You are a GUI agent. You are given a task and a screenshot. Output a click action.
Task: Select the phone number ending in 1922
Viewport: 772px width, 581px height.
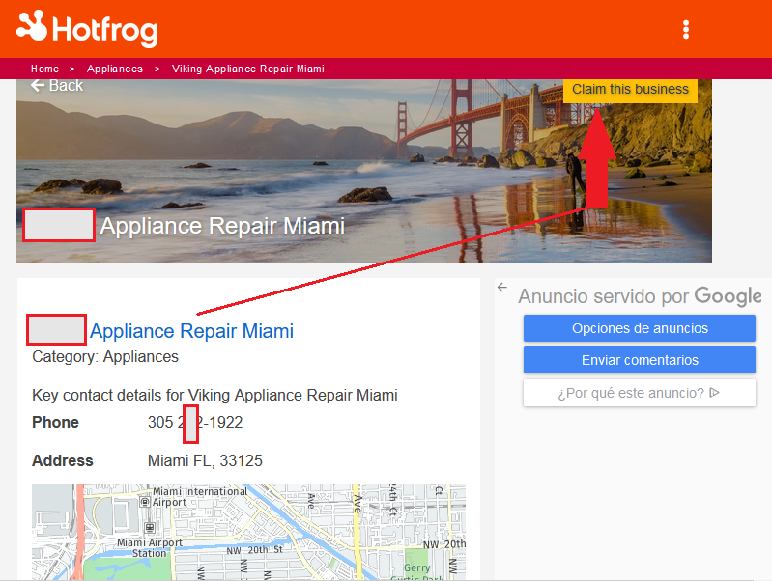(195, 422)
